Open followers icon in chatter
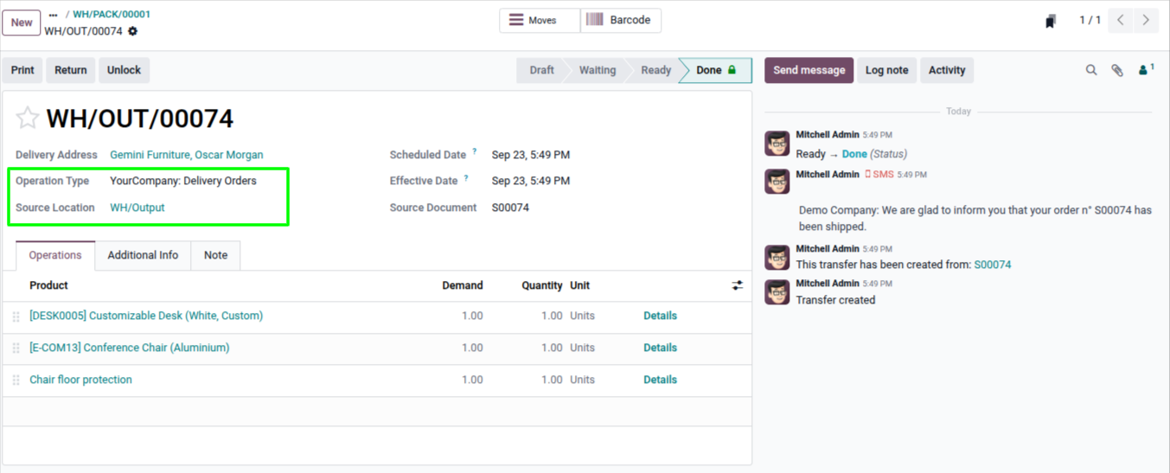 point(1146,69)
